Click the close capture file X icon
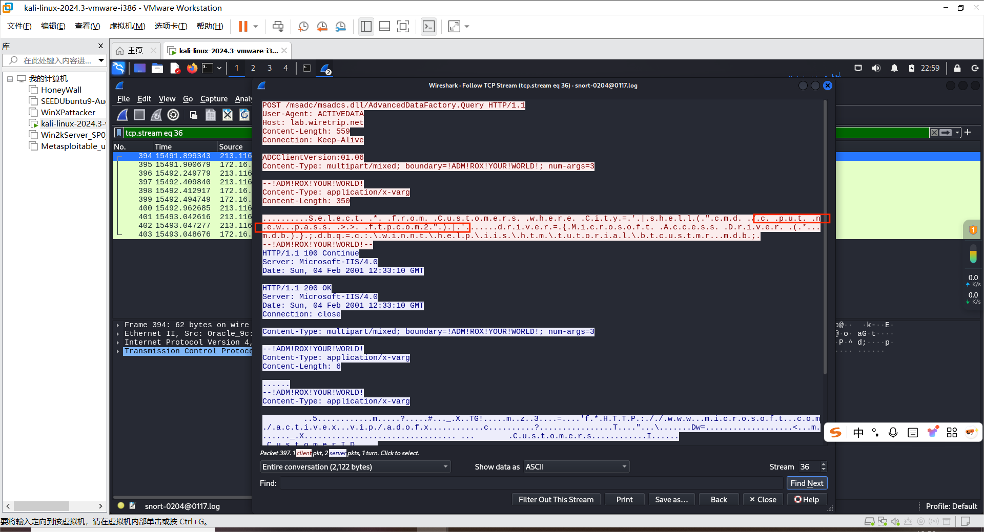Image resolution: width=984 pixels, height=532 pixels. pyautogui.click(x=228, y=115)
